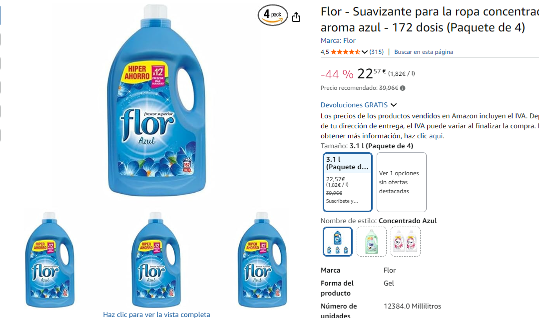Click the aquí link for IVA information

[x=436, y=136]
